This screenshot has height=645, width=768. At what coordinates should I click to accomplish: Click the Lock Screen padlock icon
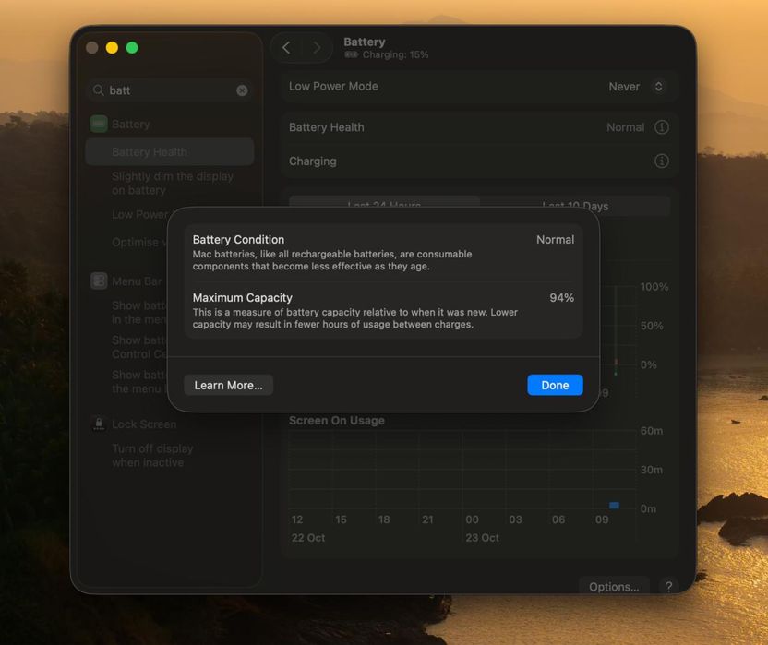[x=99, y=424]
